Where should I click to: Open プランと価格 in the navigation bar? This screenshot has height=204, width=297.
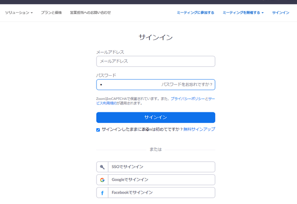(51, 13)
